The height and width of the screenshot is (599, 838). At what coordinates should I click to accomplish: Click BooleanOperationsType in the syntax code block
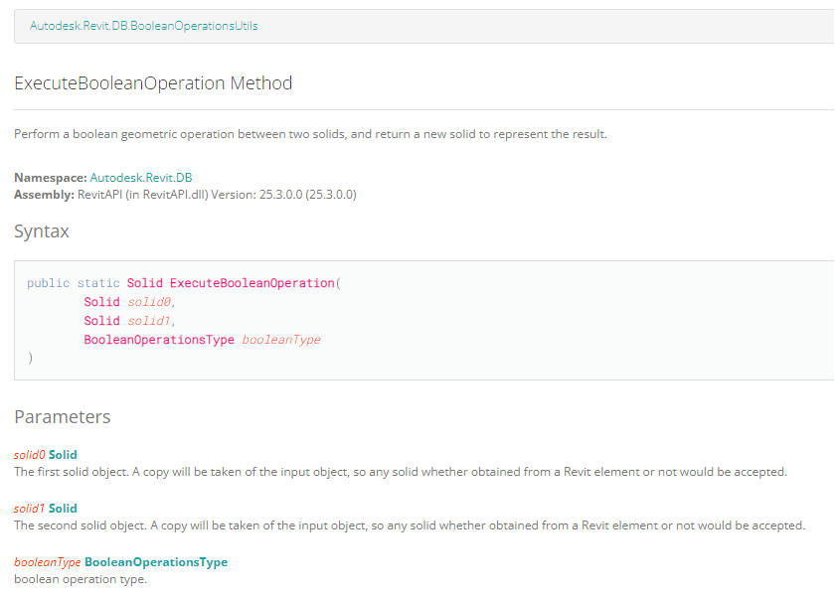[x=159, y=340]
